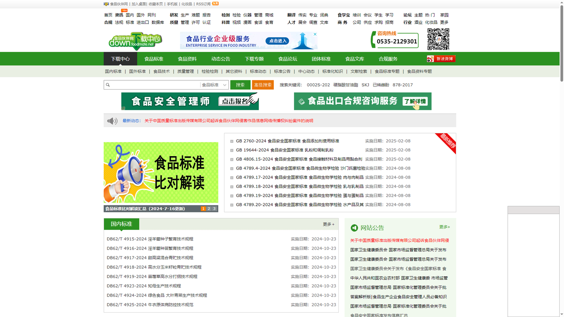564x317 pixels.
Task: Open DB62/T 4918-2024 高水分玉米籽粒青贮 link
Action: click(154, 267)
